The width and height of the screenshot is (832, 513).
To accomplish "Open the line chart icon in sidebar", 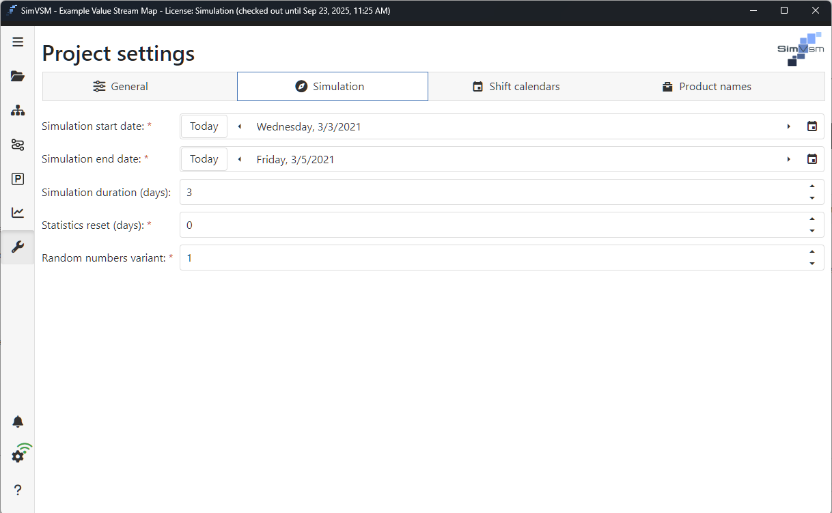I will tap(18, 213).
